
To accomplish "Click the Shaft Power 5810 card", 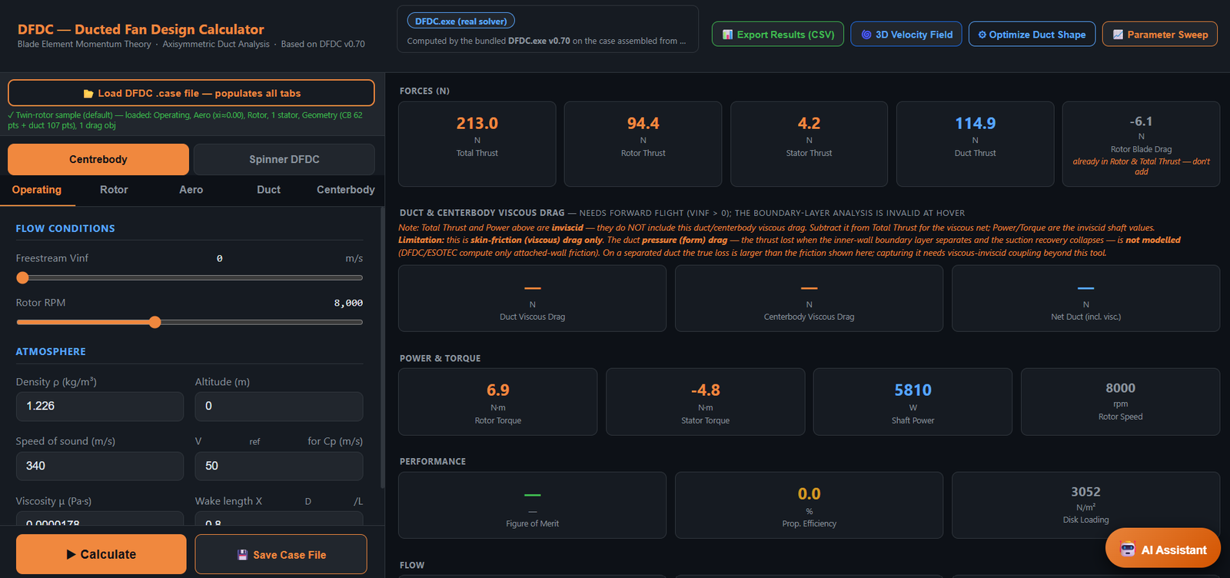I will [x=913, y=402].
